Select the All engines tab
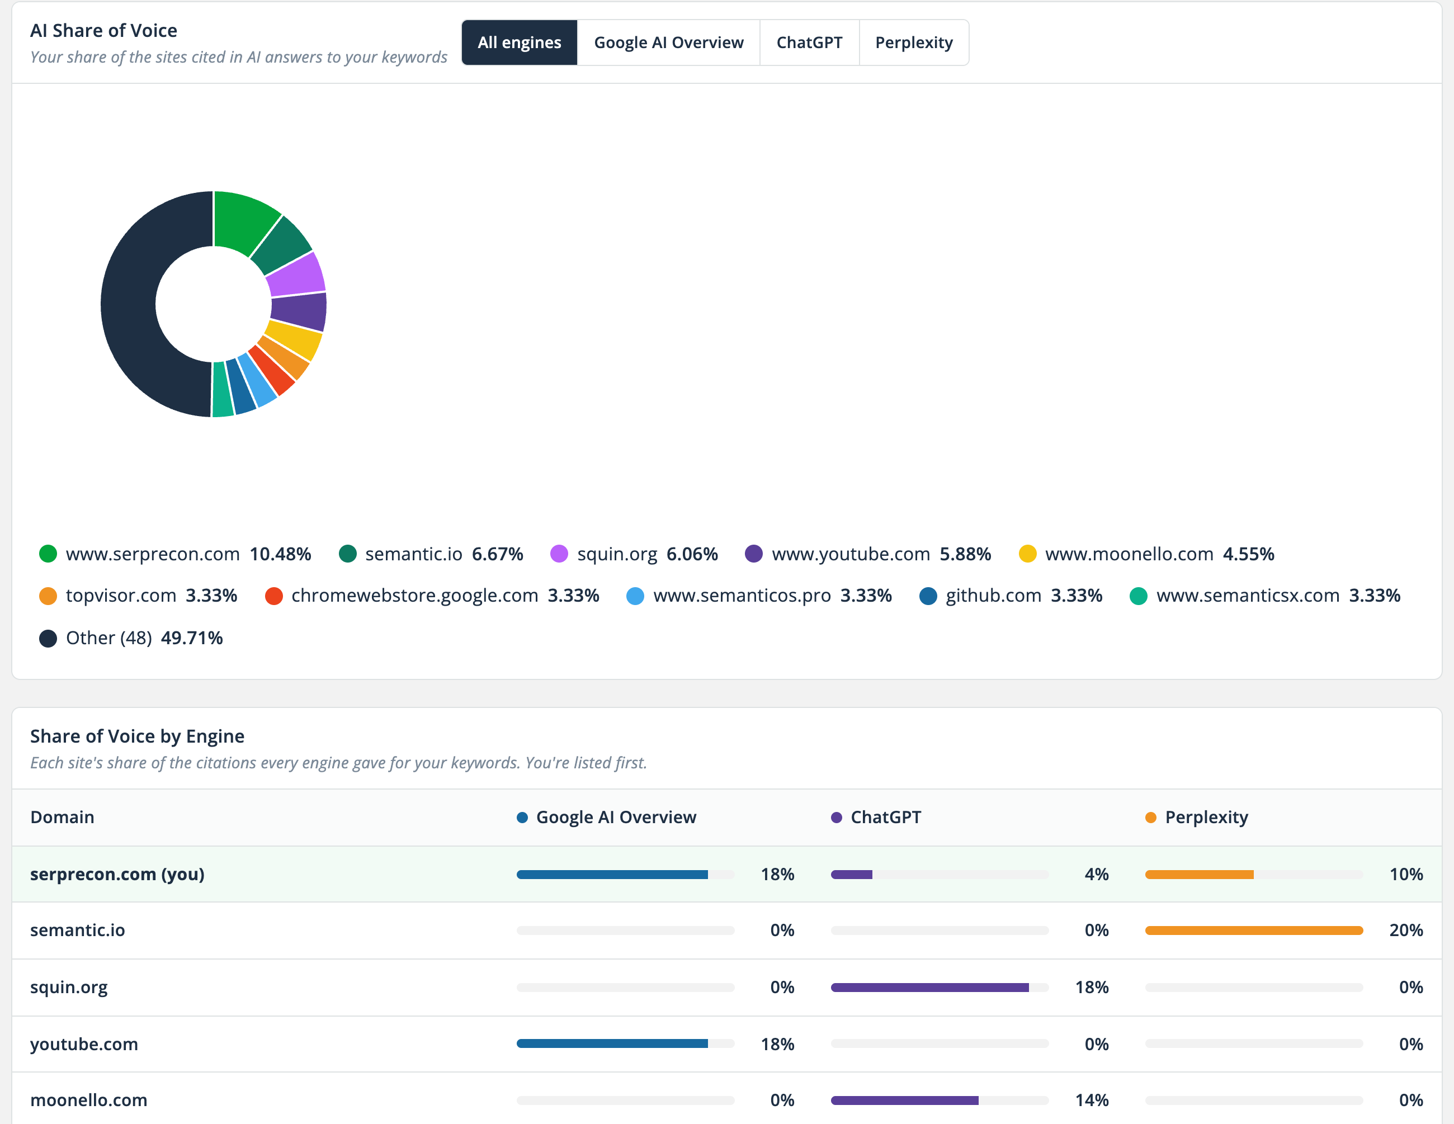1454x1124 pixels. (520, 42)
